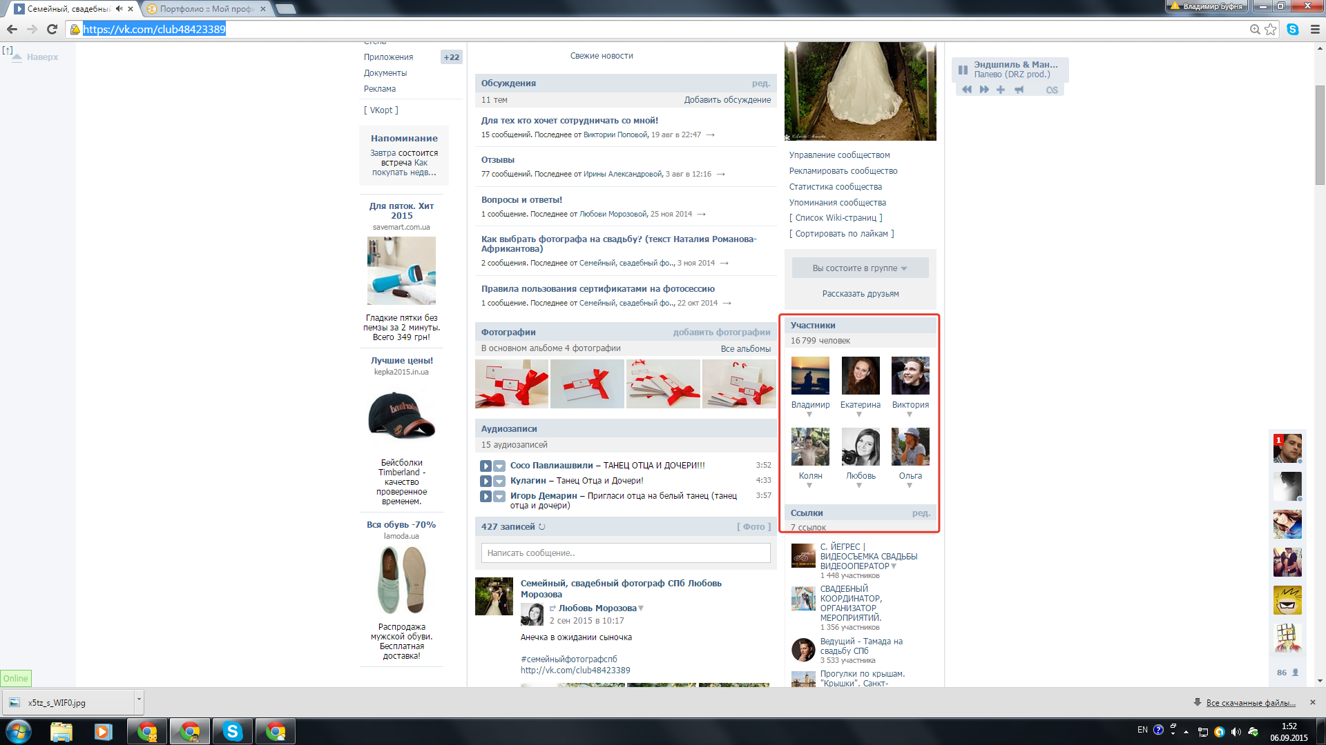Open the Skype taskbar icon

pos(233,731)
